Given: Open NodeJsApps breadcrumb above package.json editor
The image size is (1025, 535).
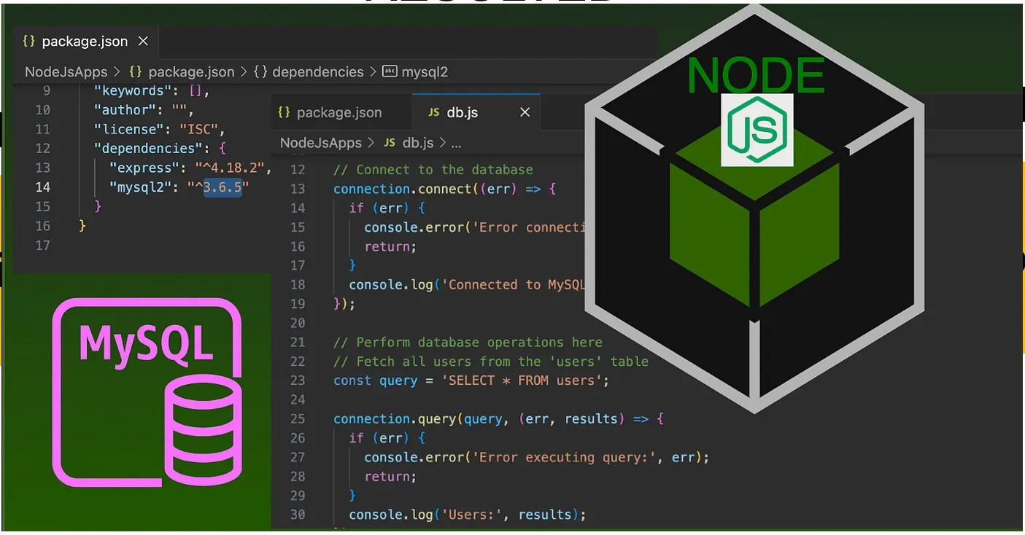Looking at the screenshot, I should [66, 71].
